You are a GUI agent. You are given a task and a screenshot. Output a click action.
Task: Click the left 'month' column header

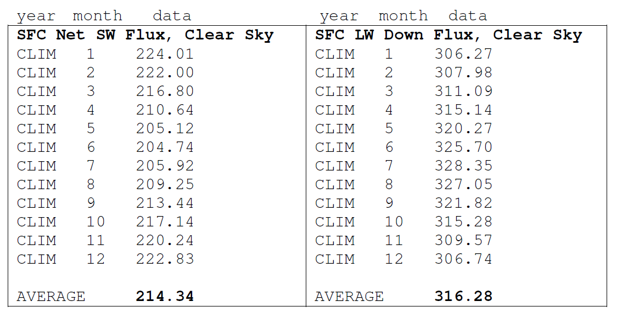(x=97, y=16)
